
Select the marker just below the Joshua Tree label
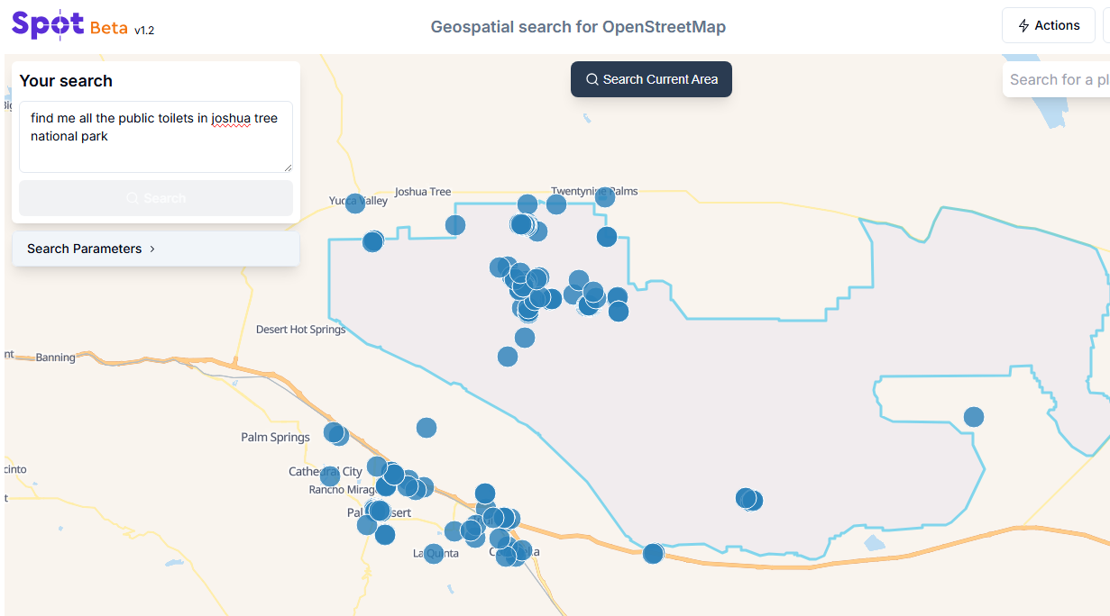(455, 225)
